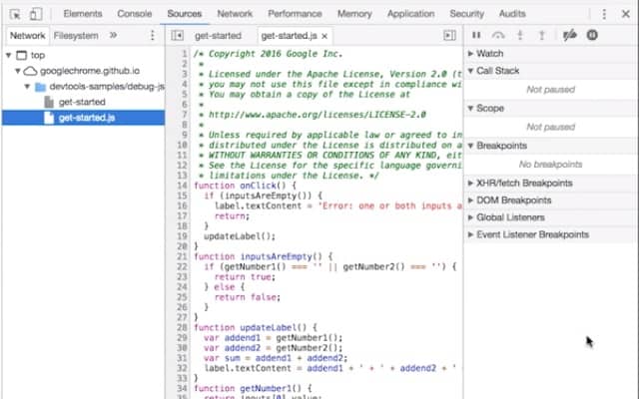The width and height of the screenshot is (639, 399).
Task: Toggle the debugger sidebar icon
Action: 449,36
